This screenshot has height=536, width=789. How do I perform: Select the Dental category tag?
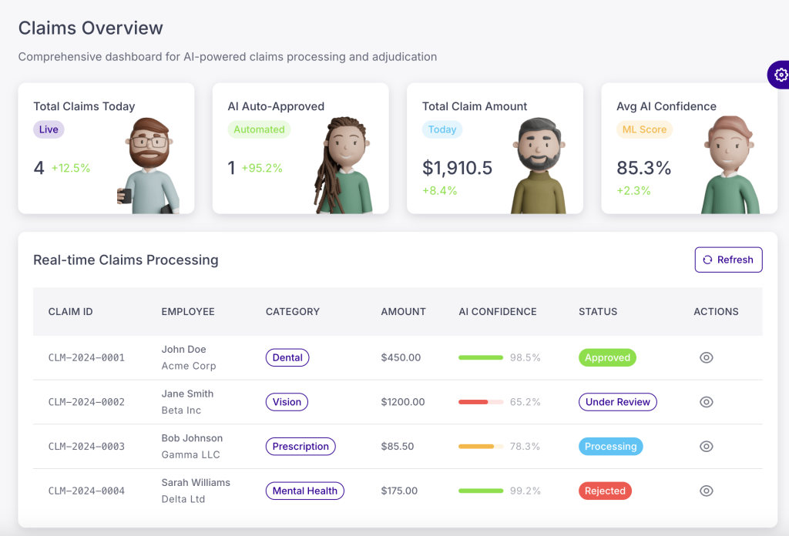287,357
